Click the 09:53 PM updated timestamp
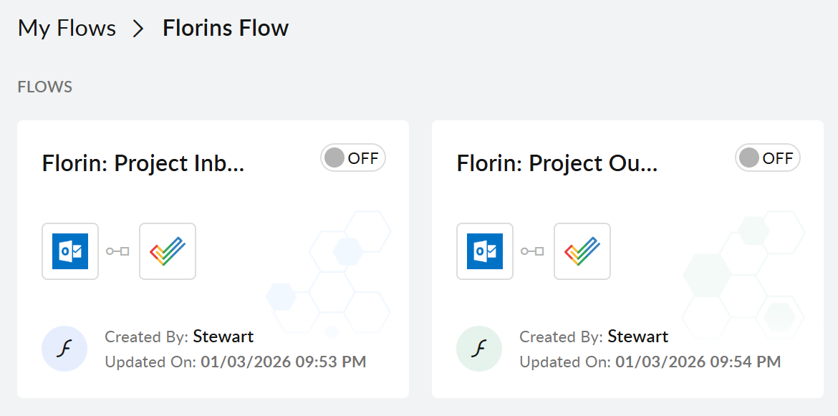This screenshot has height=416, width=838. (284, 362)
